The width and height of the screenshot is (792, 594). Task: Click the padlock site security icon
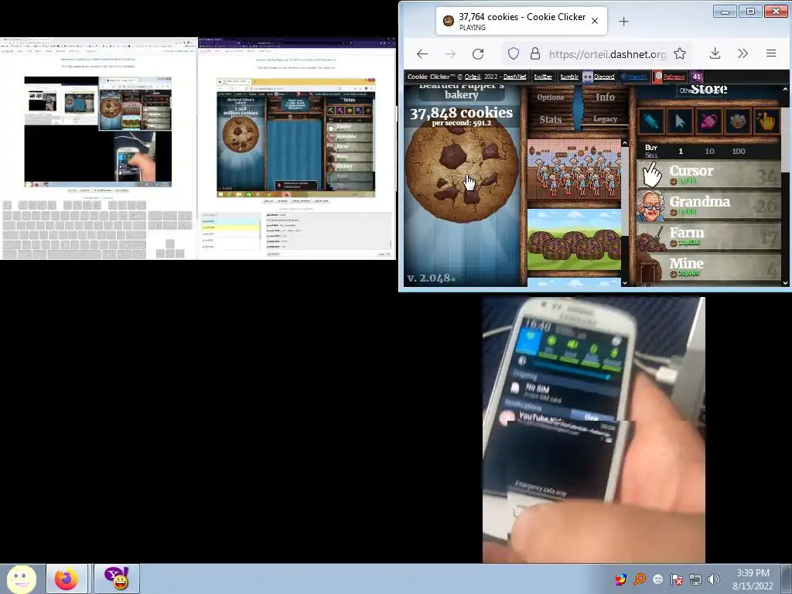535,53
